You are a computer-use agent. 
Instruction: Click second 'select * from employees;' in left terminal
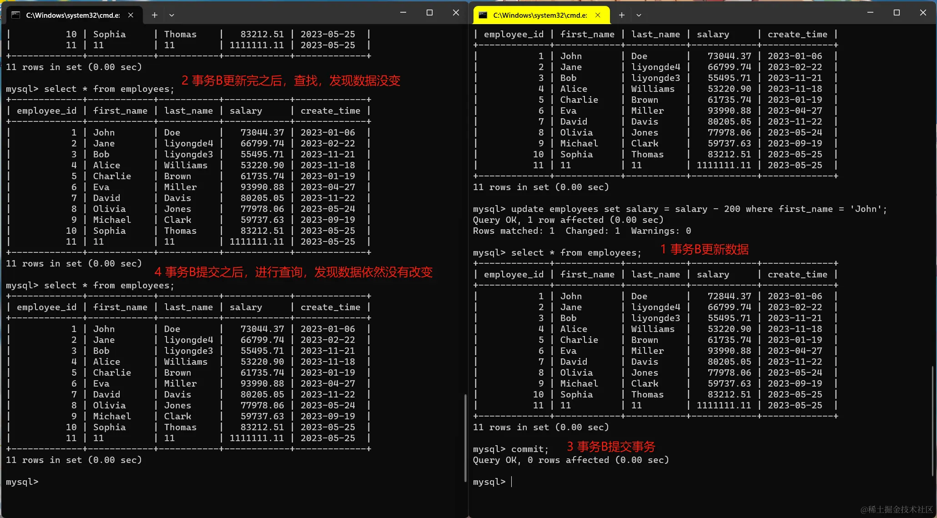tap(109, 285)
